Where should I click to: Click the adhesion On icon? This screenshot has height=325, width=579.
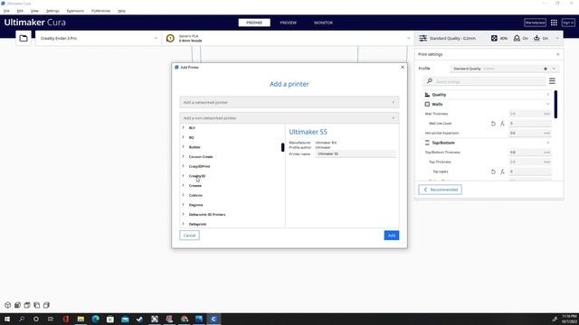tap(536, 38)
